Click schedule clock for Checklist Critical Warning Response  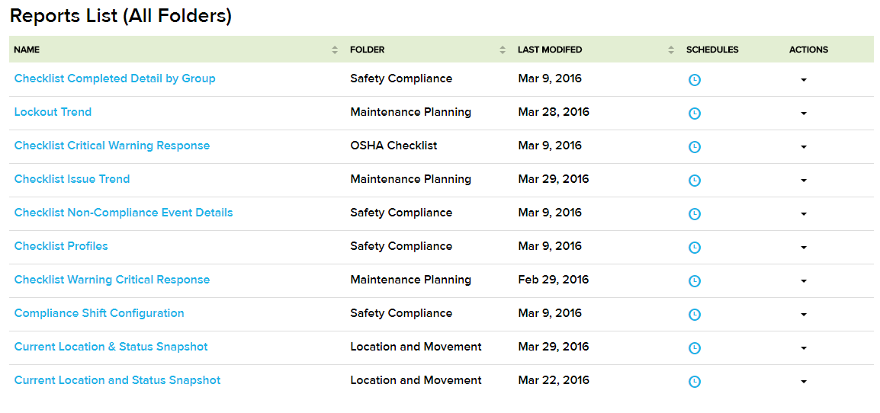[694, 147]
